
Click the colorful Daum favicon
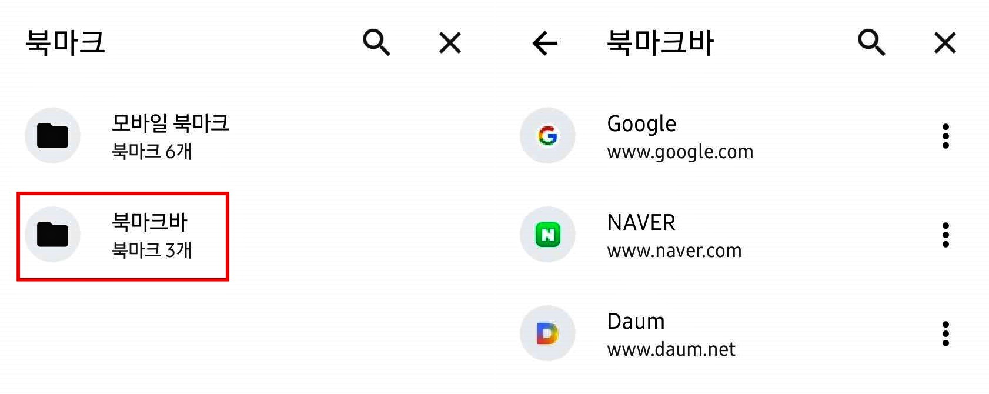pos(547,333)
